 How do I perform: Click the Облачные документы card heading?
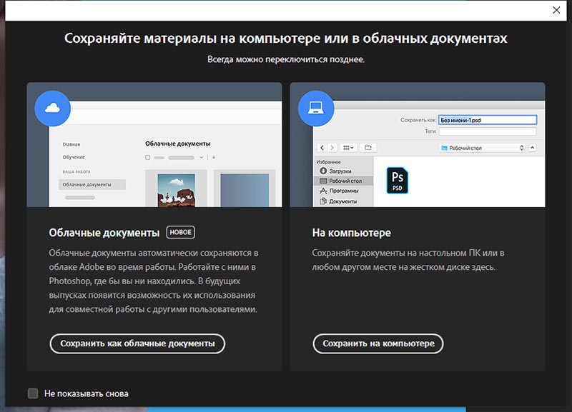[104, 233]
